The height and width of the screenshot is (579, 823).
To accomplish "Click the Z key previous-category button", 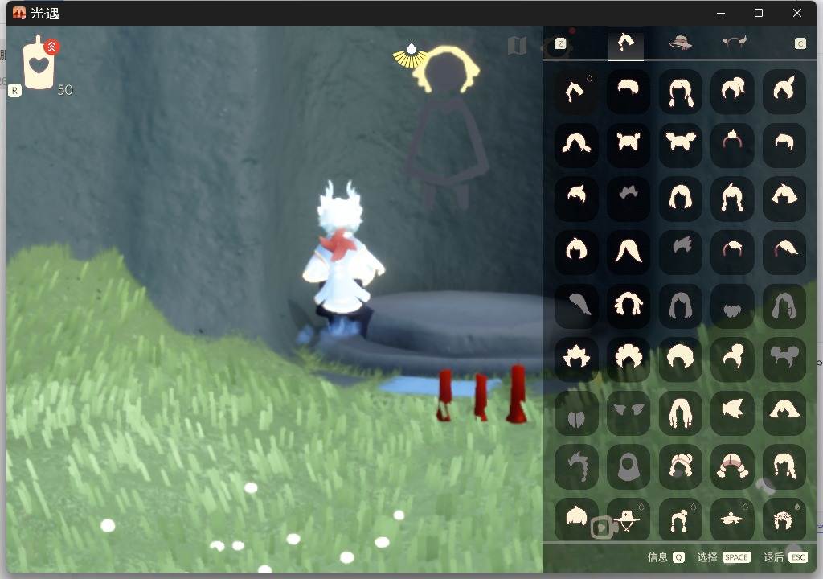I will coord(560,43).
